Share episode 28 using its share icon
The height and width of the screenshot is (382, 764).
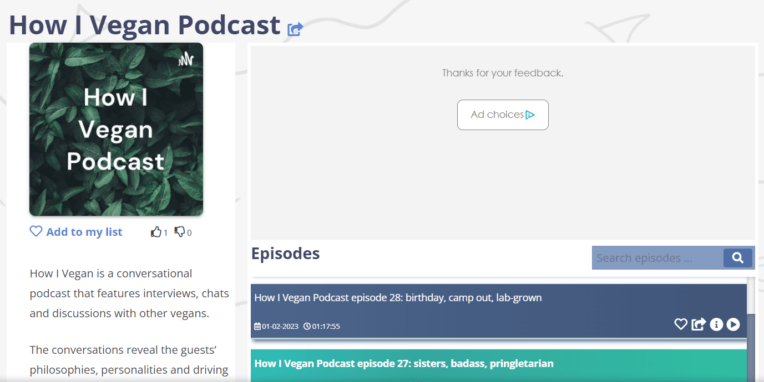click(x=699, y=324)
